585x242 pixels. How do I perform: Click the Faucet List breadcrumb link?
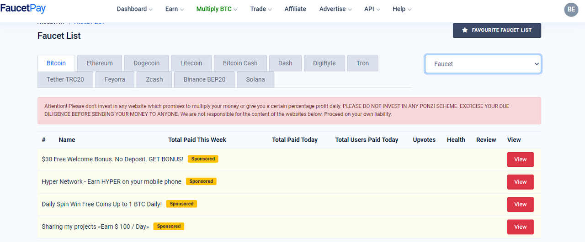point(89,22)
